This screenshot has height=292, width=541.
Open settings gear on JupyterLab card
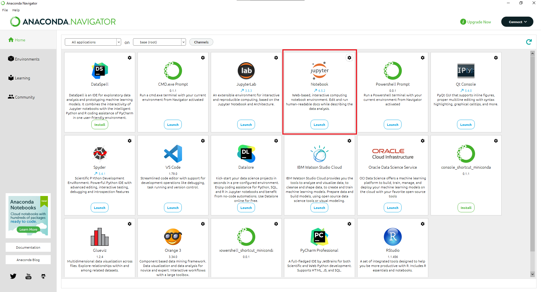point(276,58)
